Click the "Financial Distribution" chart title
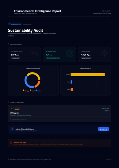Viewport: 119px width, 168px height. point(33,69)
